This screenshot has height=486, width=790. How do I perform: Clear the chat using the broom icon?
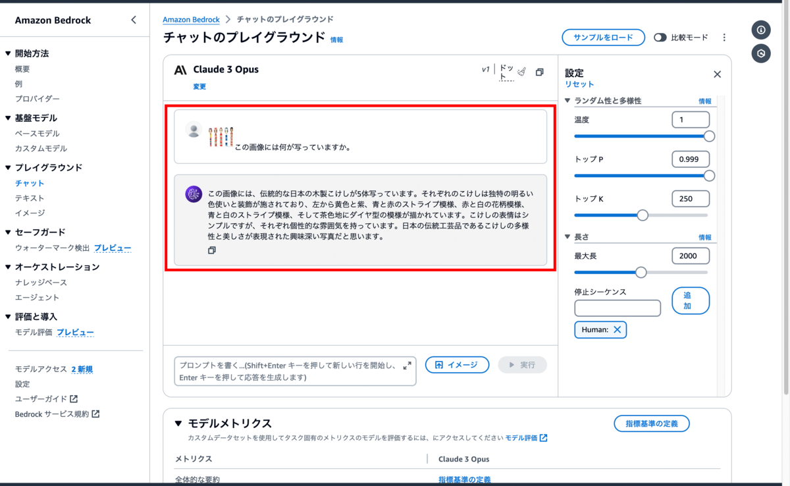pyautogui.click(x=522, y=72)
